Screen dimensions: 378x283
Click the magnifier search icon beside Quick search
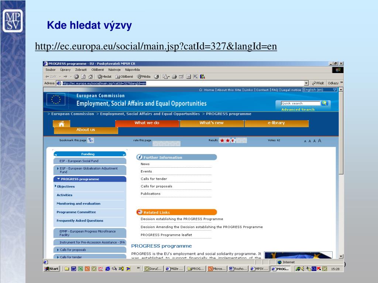coord(324,103)
